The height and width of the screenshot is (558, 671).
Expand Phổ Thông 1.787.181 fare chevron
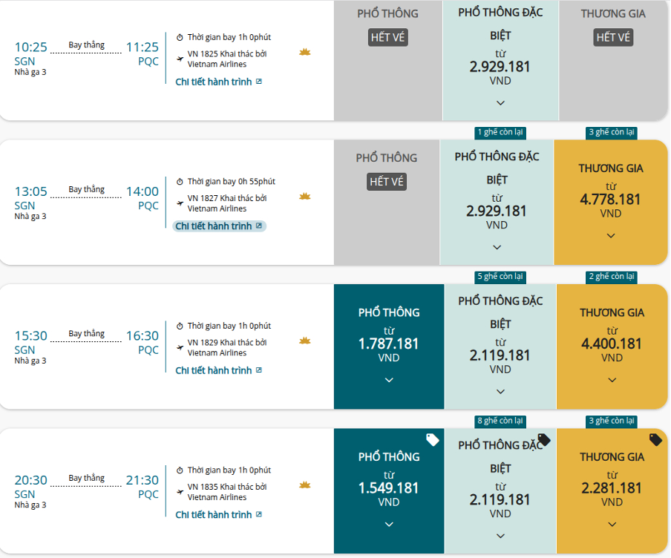click(x=388, y=380)
